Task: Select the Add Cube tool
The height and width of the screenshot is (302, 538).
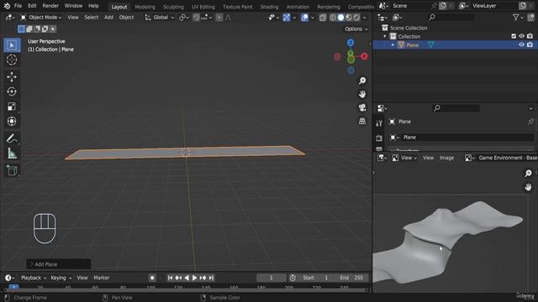Action: (12, 170)
